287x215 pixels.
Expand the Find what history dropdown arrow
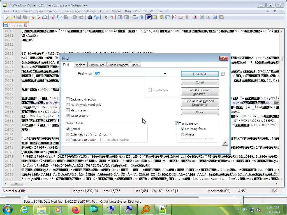pyautogui.click(x=165, y=74)
